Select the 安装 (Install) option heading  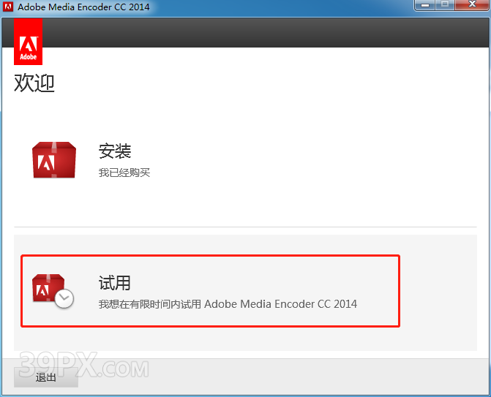(x=115, y=151)
